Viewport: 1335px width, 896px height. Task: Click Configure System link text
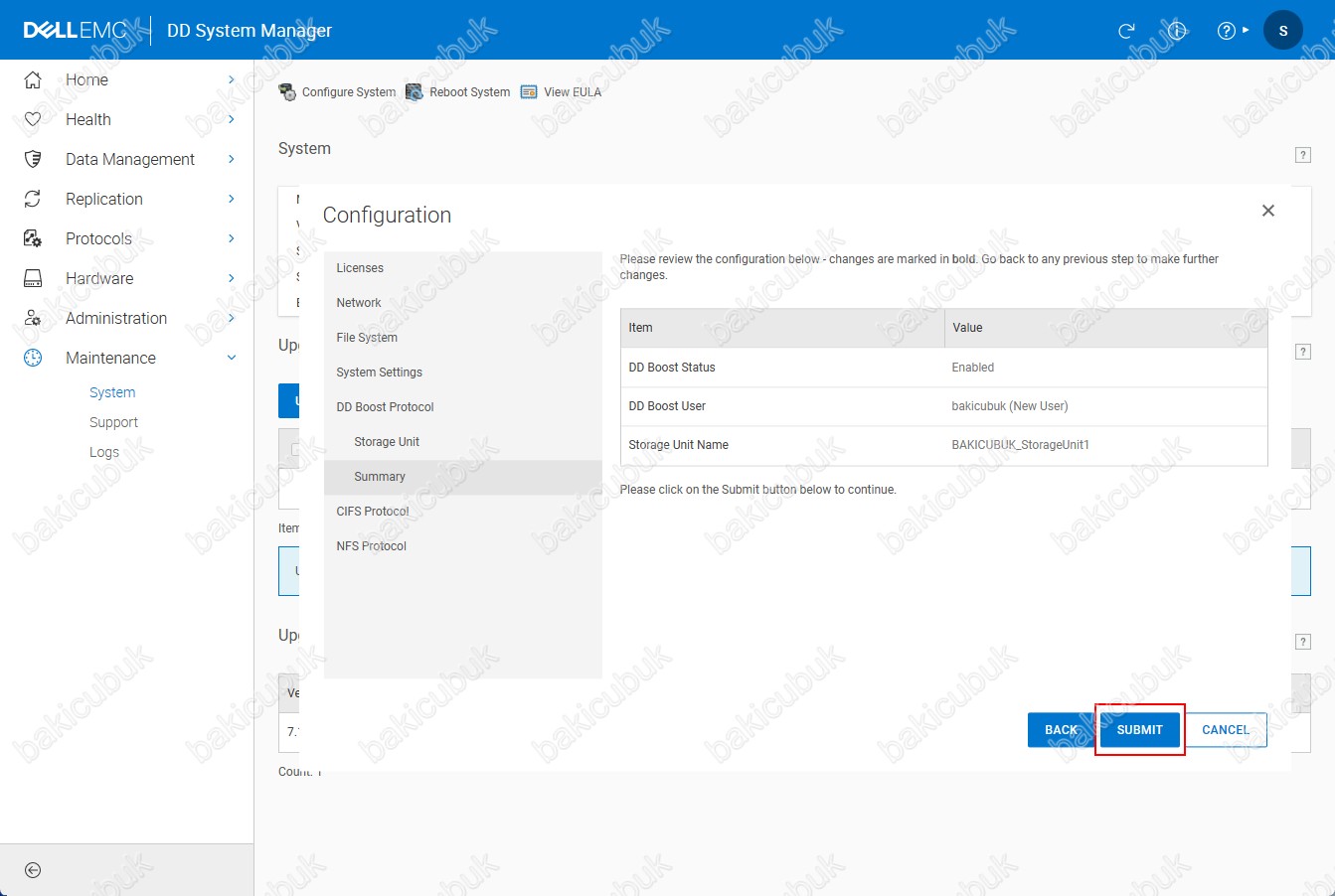tap(349, 92)
